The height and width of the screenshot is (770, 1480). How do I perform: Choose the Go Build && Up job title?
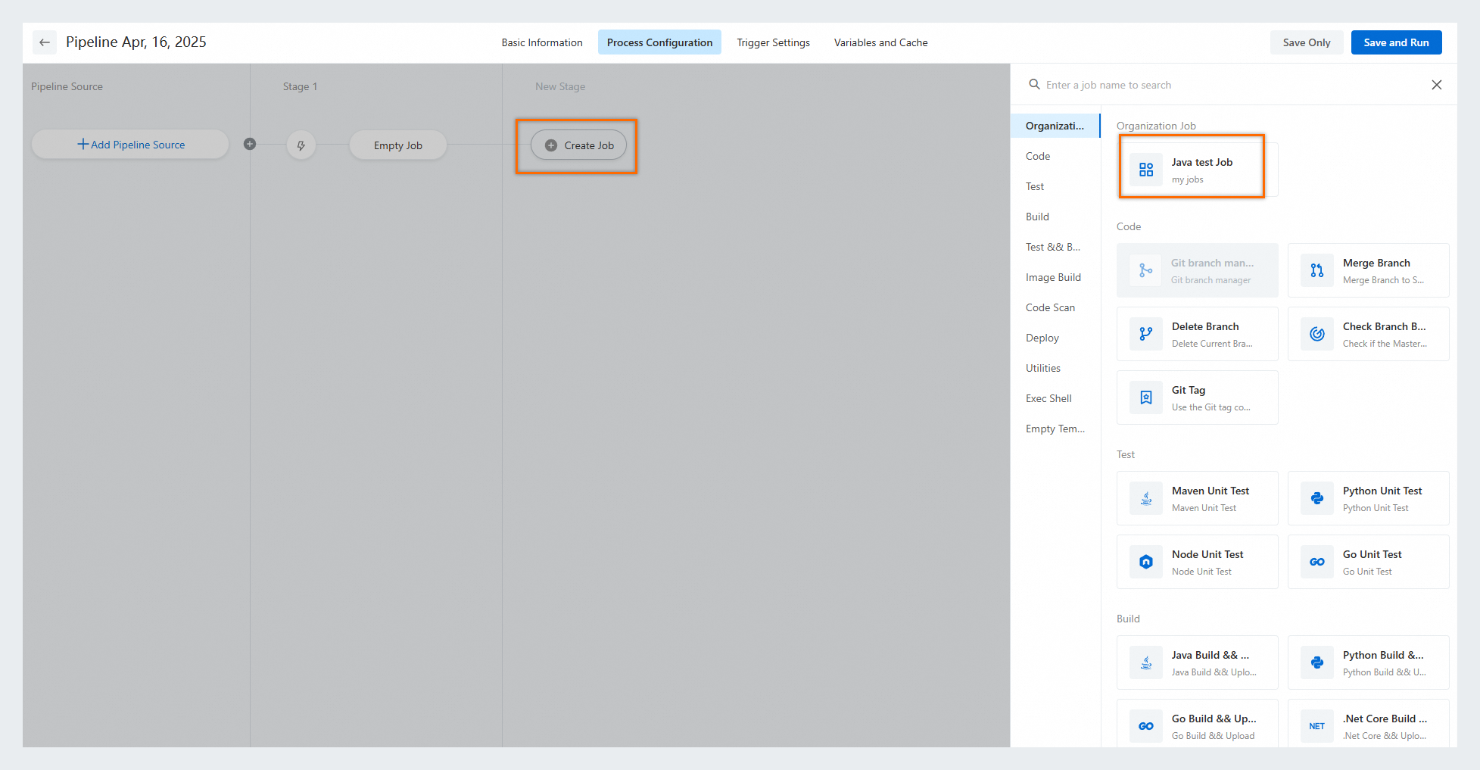point(1214,719)
